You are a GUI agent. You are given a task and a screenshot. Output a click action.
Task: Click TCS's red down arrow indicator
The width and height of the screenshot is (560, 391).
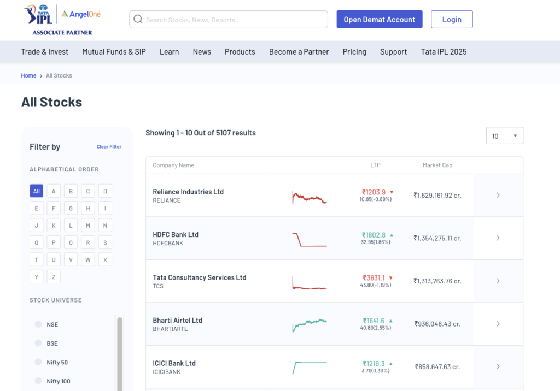390,278
